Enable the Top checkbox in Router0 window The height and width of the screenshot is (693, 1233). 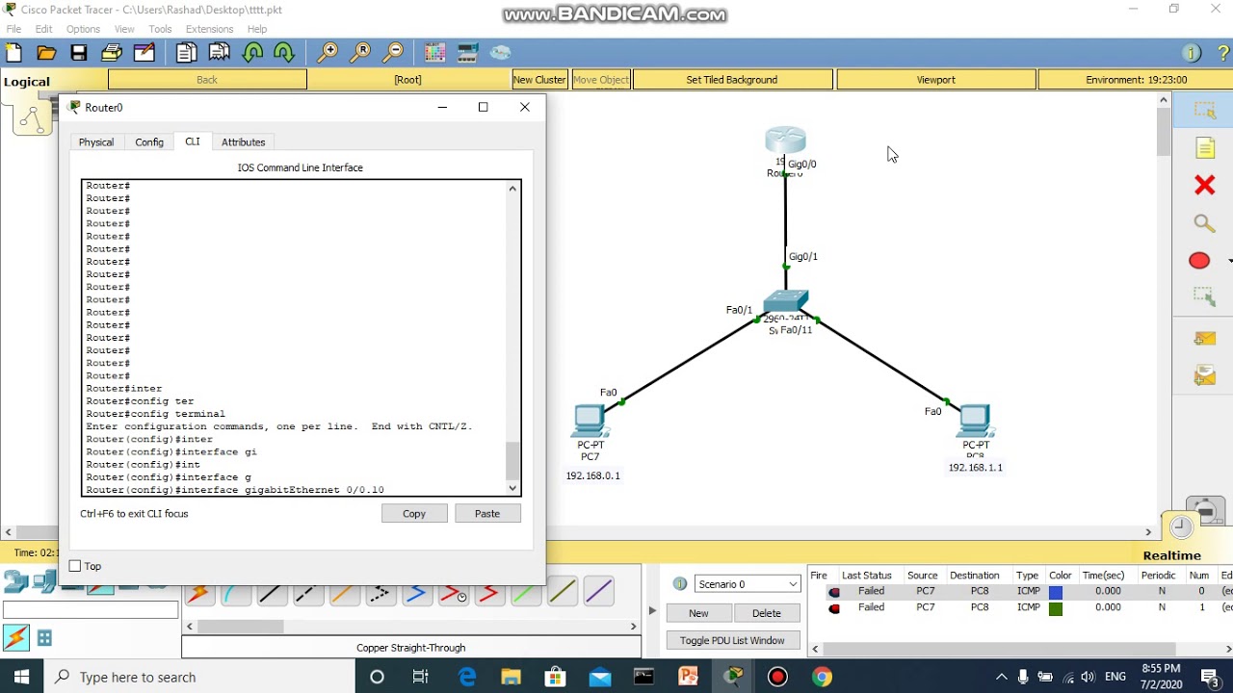pos(75,566)
